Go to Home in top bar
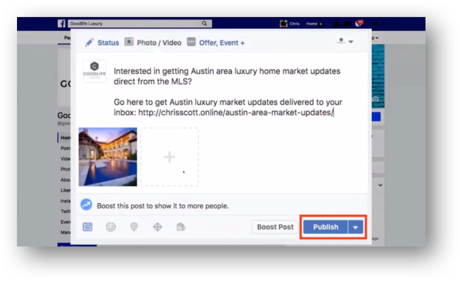This screenshot has width=460, height=281. (312, 24)
